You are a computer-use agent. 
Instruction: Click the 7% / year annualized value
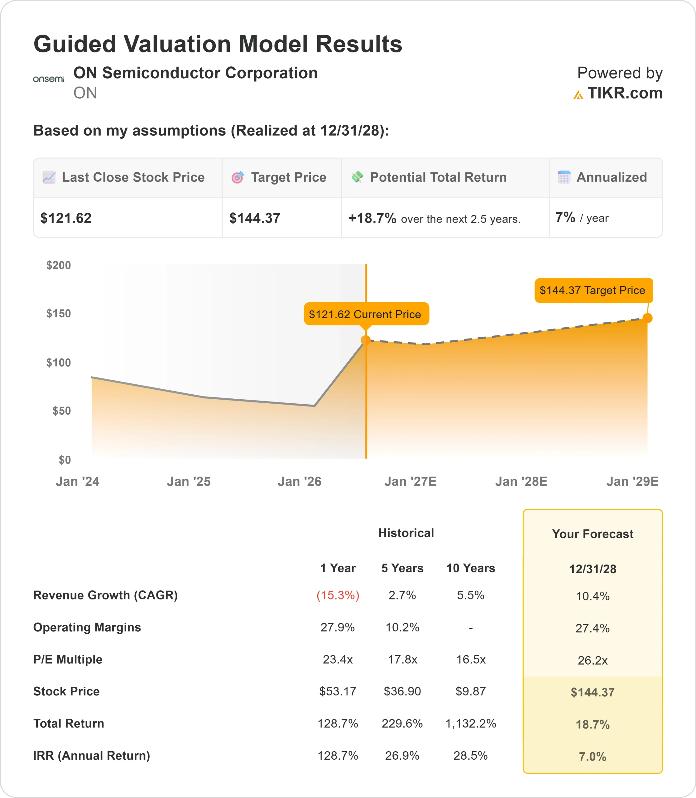582,218
